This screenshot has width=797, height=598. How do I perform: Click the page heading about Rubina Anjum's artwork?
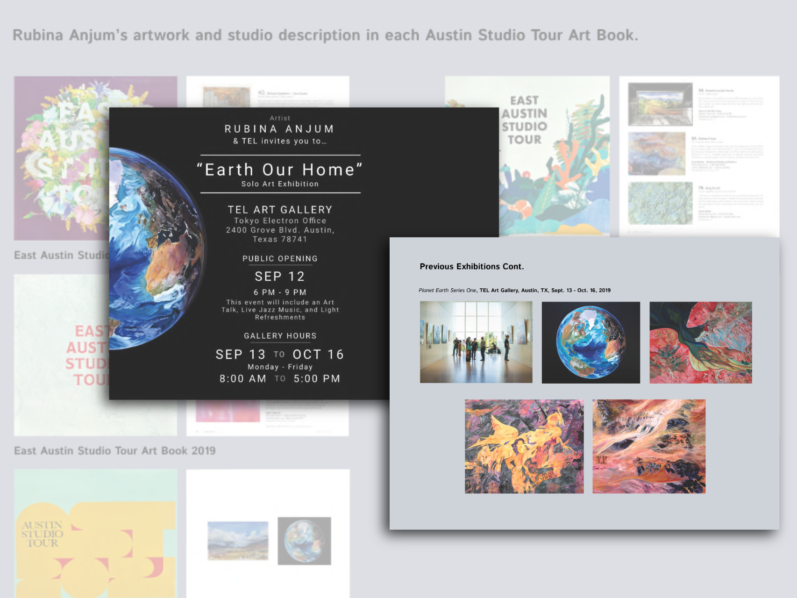pos(325,35)
